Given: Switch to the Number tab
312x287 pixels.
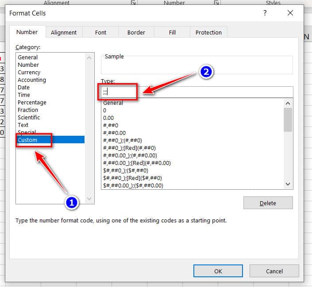Looking at the screenshot, I should pyautogui.click(x=27, y=32).
